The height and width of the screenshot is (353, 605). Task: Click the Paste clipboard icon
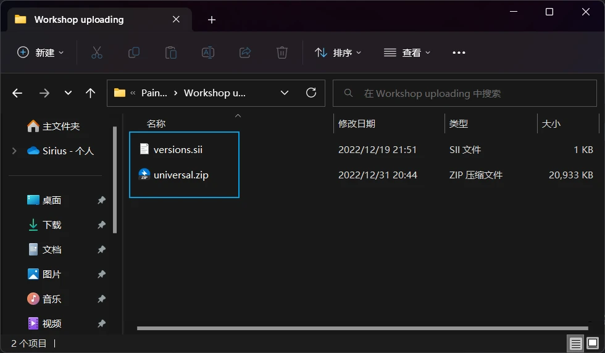(170, 52)
